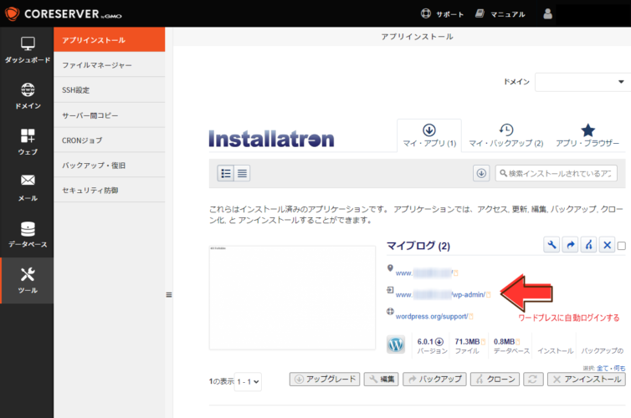This screenshot has height=418, width=631.
Task: Click the refresh arrows button at bottom
Action: tap(533, 379)
